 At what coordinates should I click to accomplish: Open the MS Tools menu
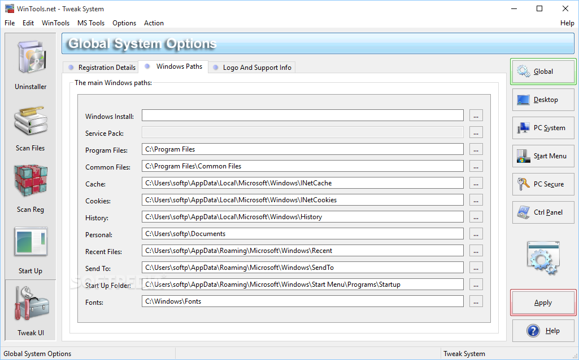coord(91,23)
